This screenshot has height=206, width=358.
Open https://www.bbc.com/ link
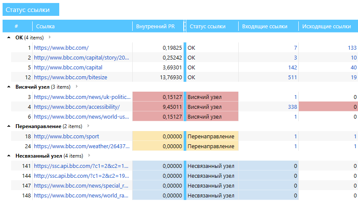pyautogui.click(x=61, y=48)
